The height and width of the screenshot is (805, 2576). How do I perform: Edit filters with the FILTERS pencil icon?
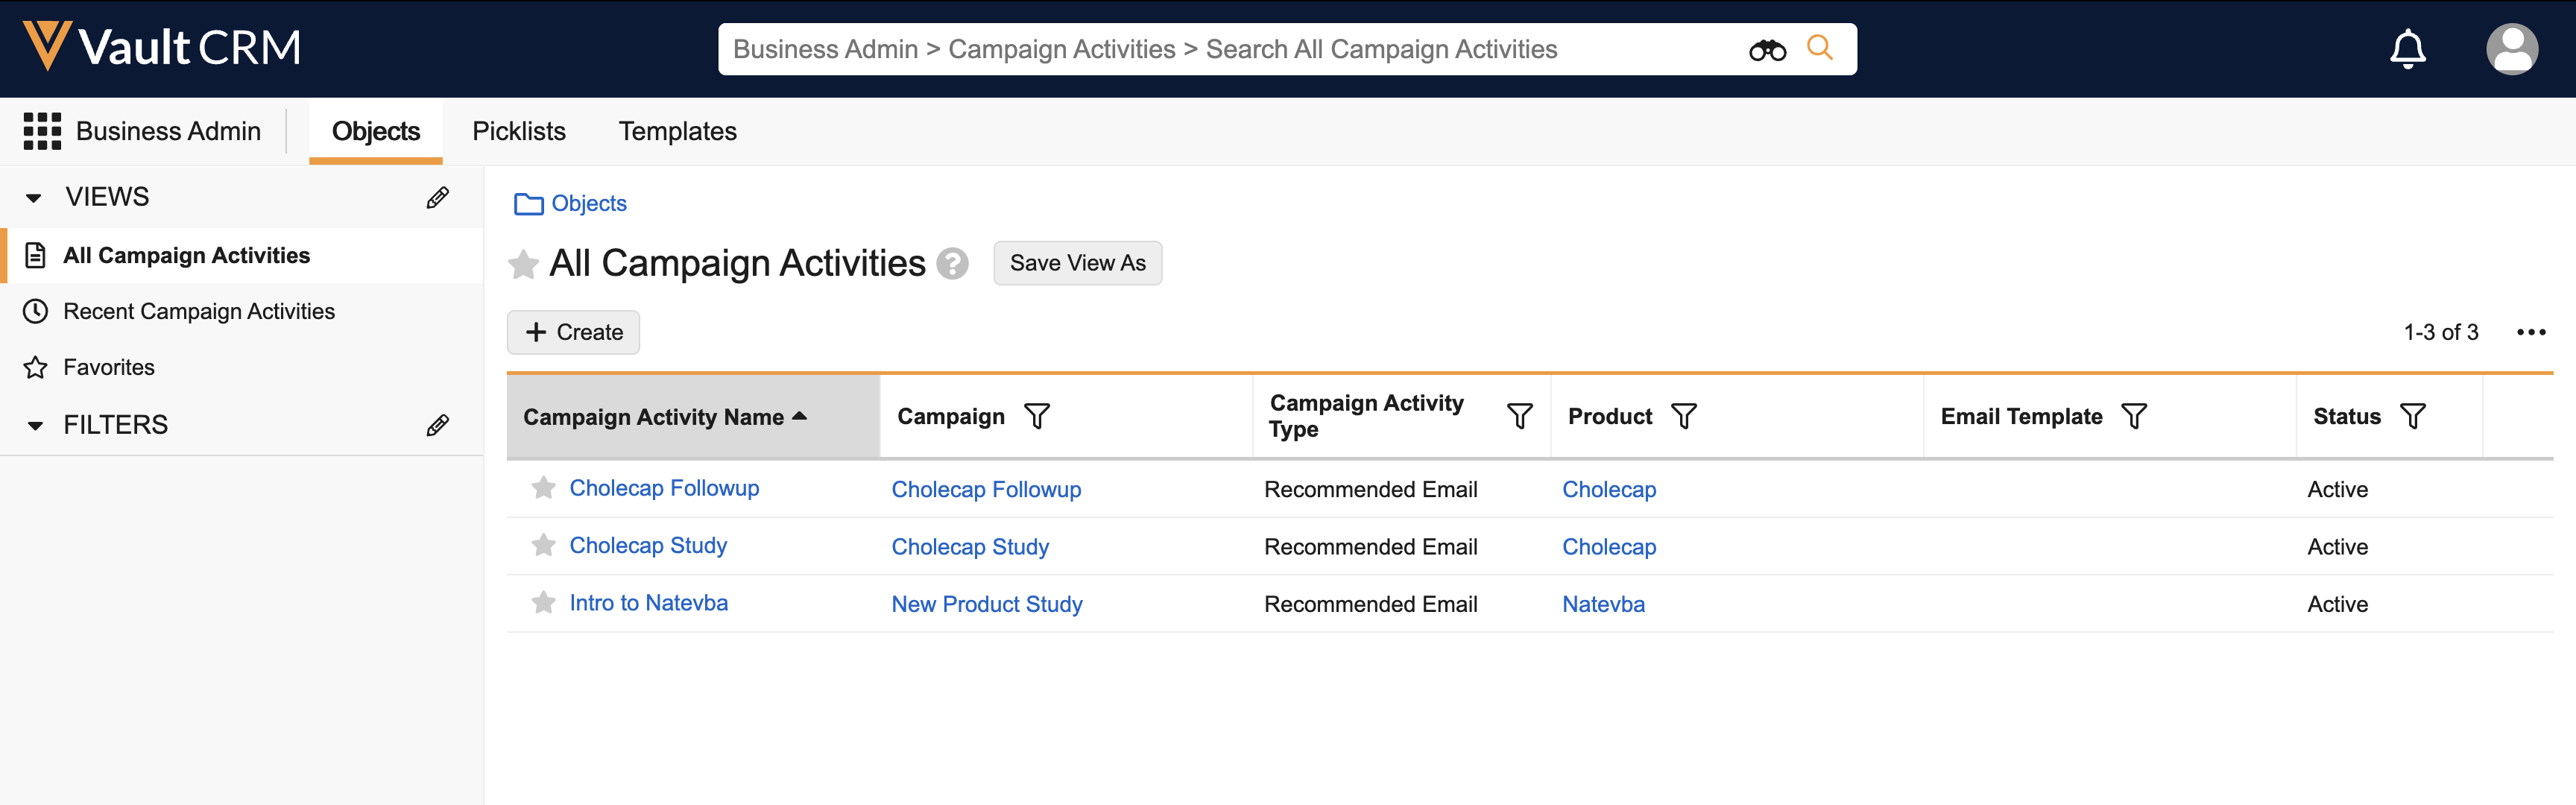437,425
